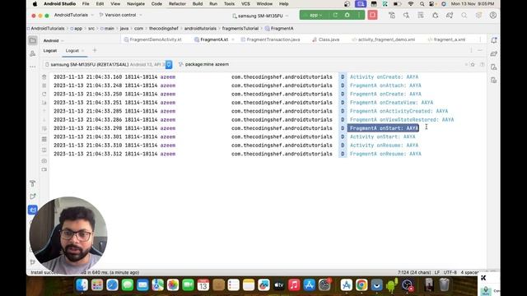Click fragmentsTutorial breadcrumb
Screen dimensions: 527x296
[x=240, y=29]
